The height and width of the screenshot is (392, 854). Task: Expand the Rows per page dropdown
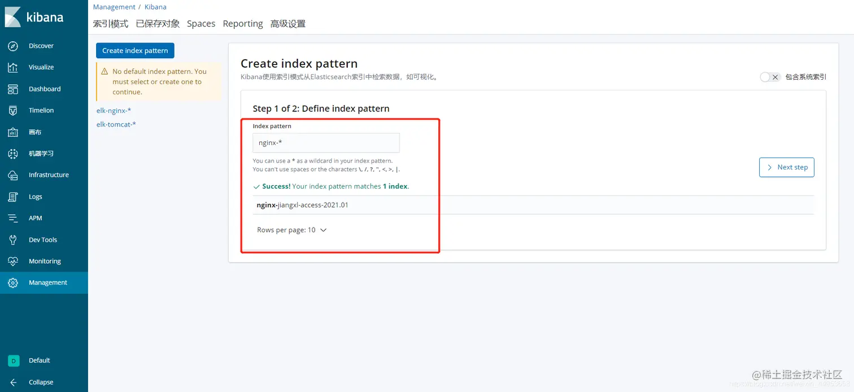tap(292, 230)
